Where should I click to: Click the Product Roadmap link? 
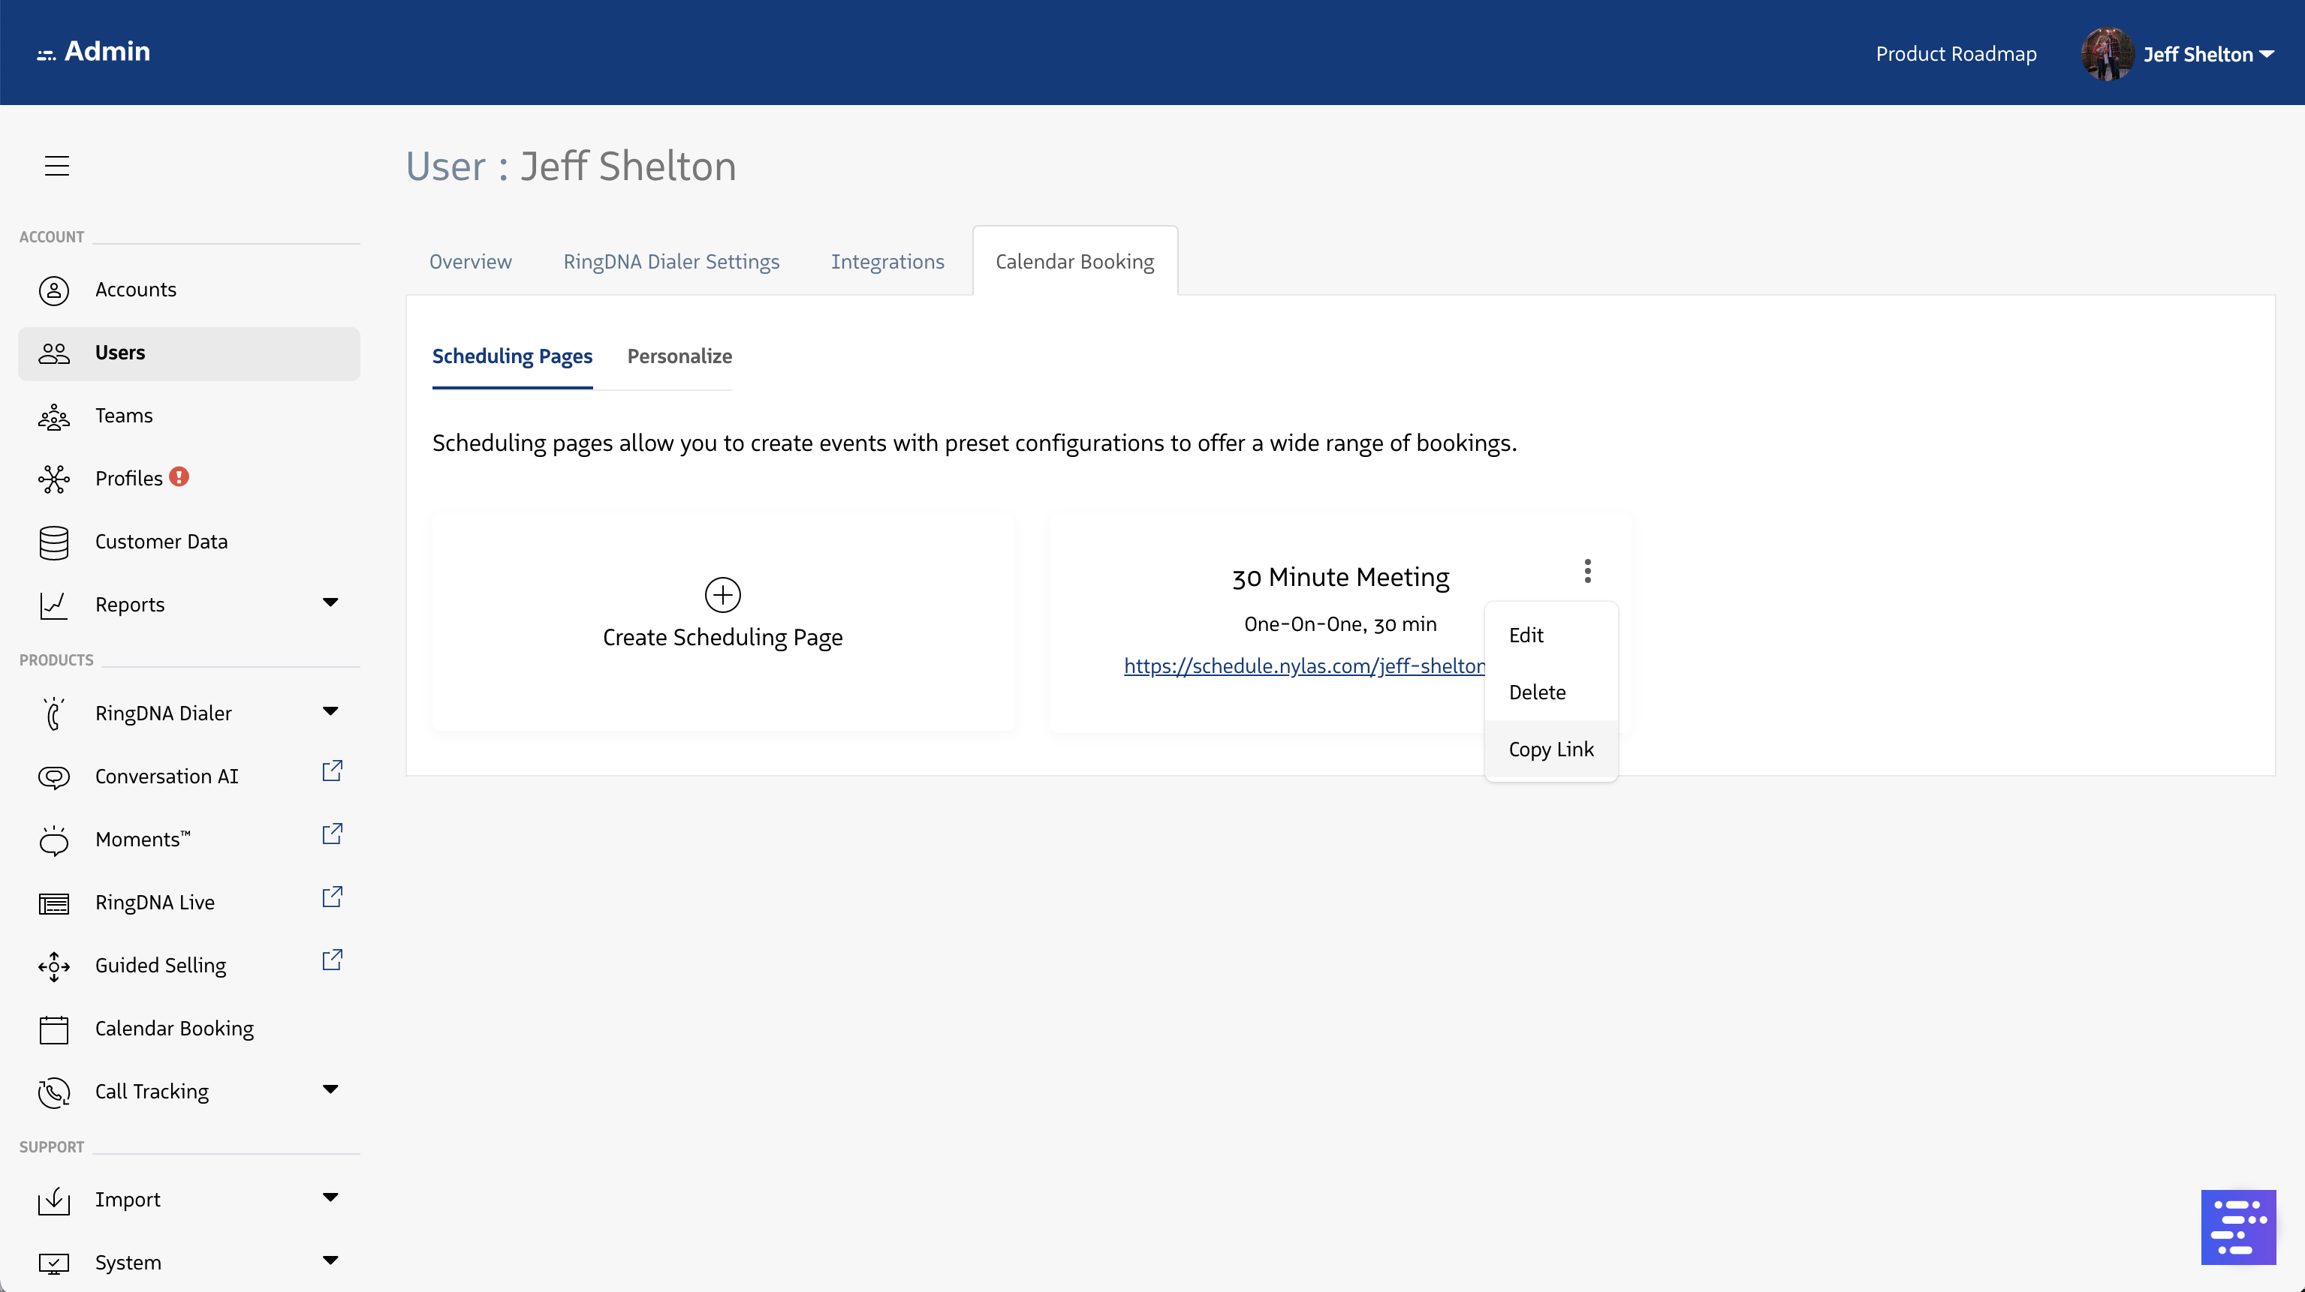coord(1955,55)
